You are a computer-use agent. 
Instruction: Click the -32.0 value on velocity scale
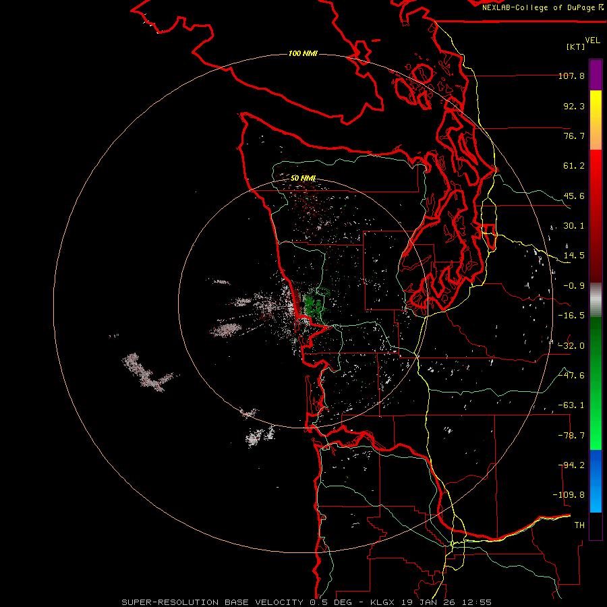pos(571,346)
